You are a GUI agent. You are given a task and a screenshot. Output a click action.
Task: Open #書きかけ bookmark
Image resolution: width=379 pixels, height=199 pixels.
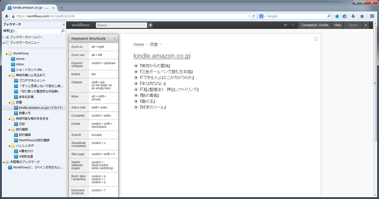(26, 151)
